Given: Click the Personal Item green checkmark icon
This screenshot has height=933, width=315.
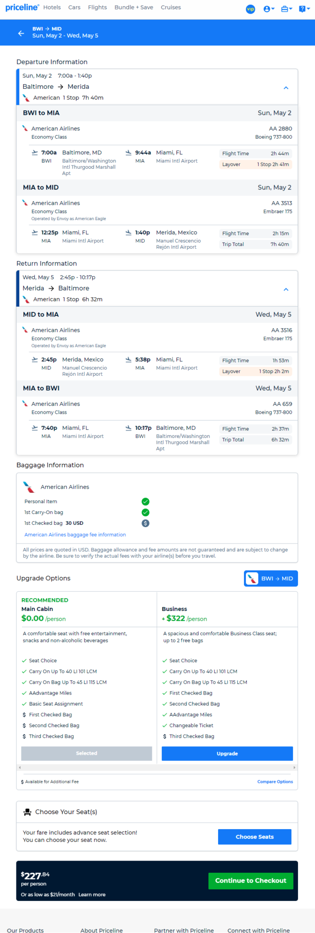Looking at the screenshot, I should [x=145, y=501].
